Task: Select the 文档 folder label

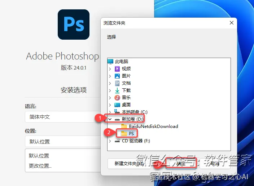Action: (x=126, y=83)
